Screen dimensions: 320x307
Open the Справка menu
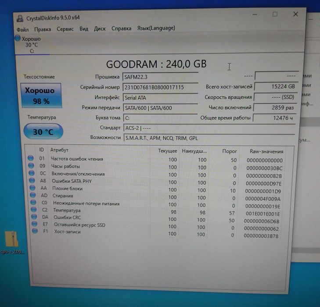point(122,29)
